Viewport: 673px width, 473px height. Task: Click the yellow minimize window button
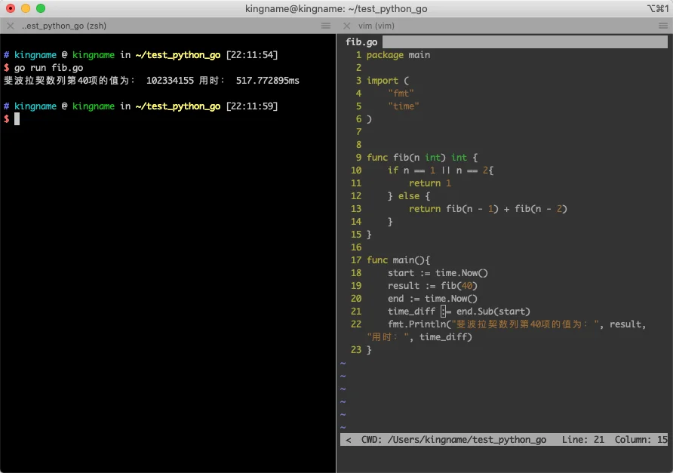[26, 8]
